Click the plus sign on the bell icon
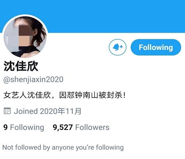 pos(121,47)
